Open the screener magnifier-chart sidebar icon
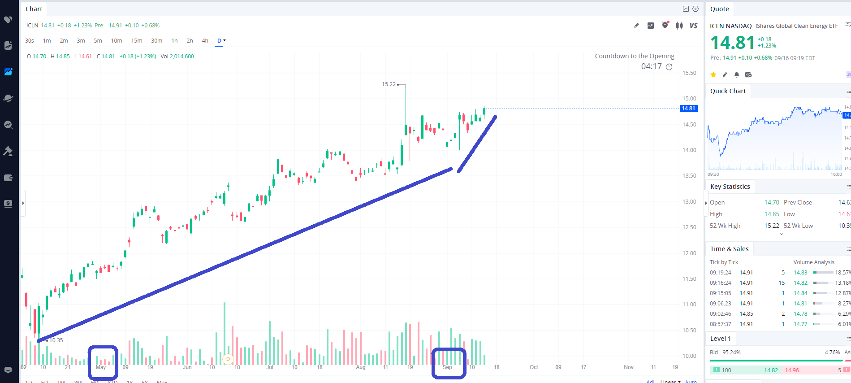This screenshot has width=851, height=383. point(8,125)
